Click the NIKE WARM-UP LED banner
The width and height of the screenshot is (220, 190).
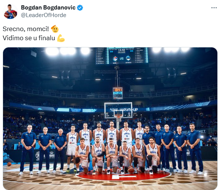pos(123,110)
